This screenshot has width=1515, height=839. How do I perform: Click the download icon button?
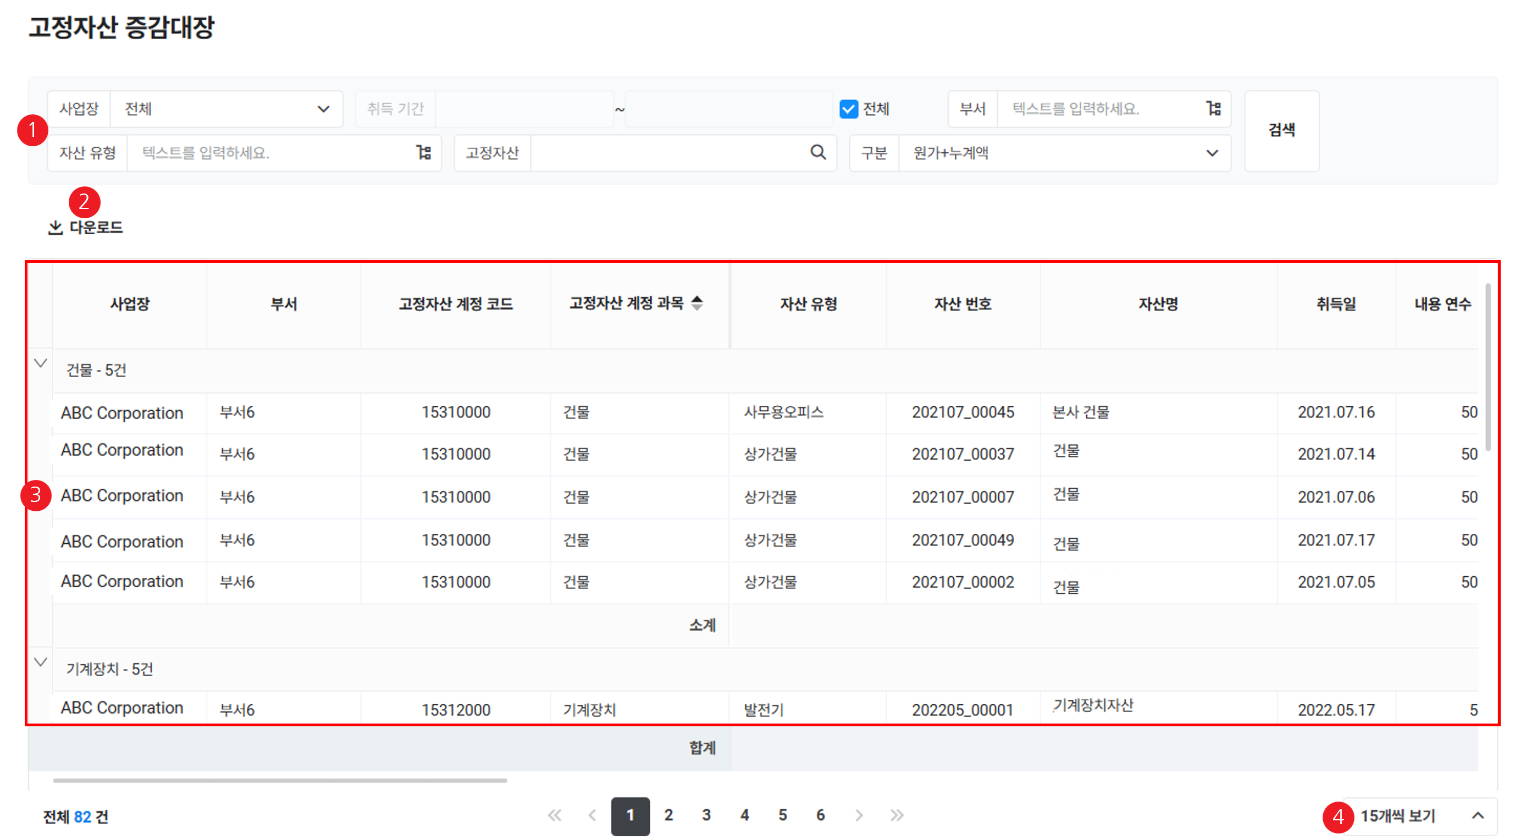click(x=56, y=228)
